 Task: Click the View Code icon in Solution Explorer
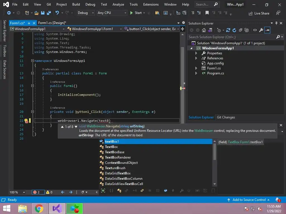click(x=255, y=30)
